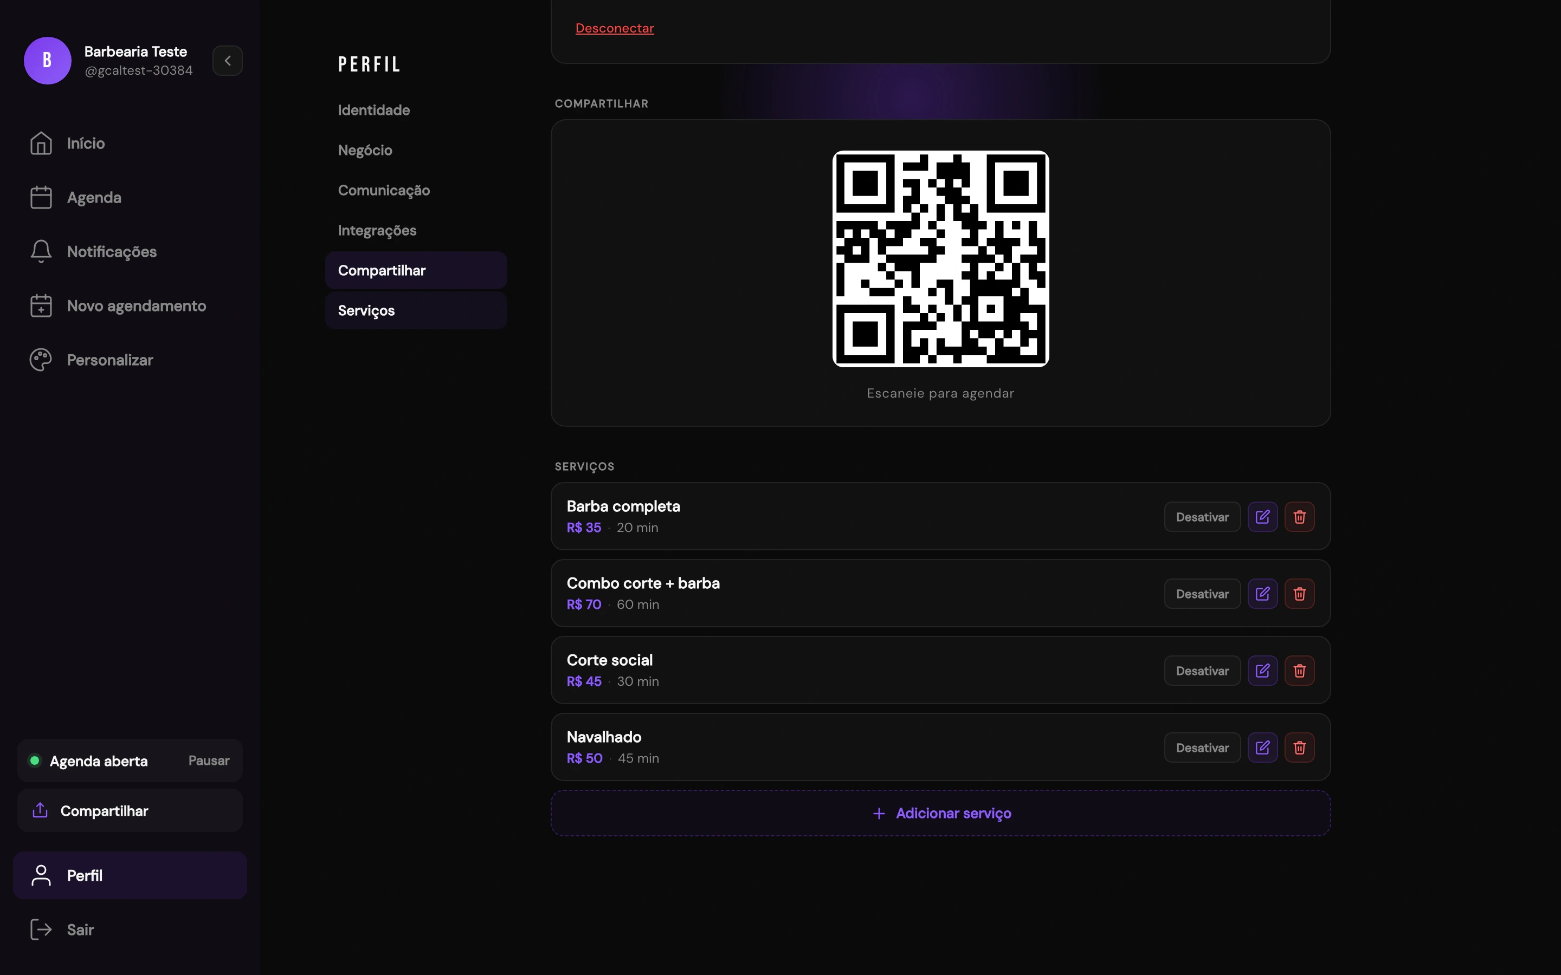This screenshot has width=1561, height=975.
Task: Deactivate the Corte social service
Action: click(x=1202, y=671)
